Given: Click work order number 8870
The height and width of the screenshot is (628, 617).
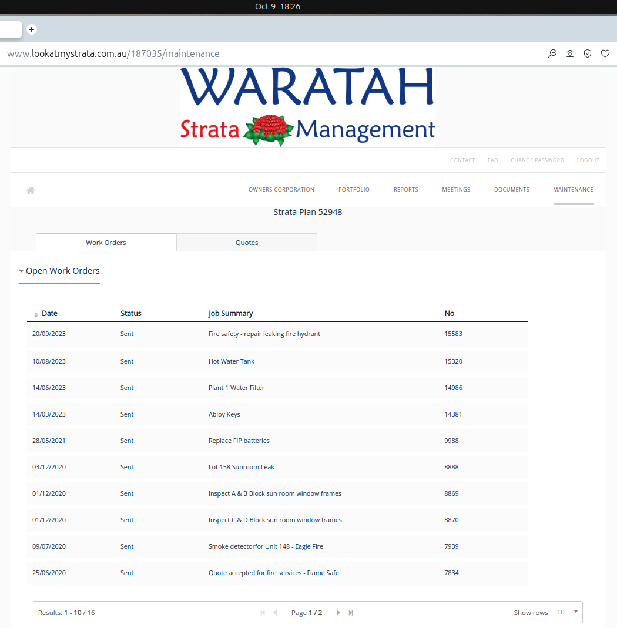Looking at the screenshot, I should coord(451,520).
